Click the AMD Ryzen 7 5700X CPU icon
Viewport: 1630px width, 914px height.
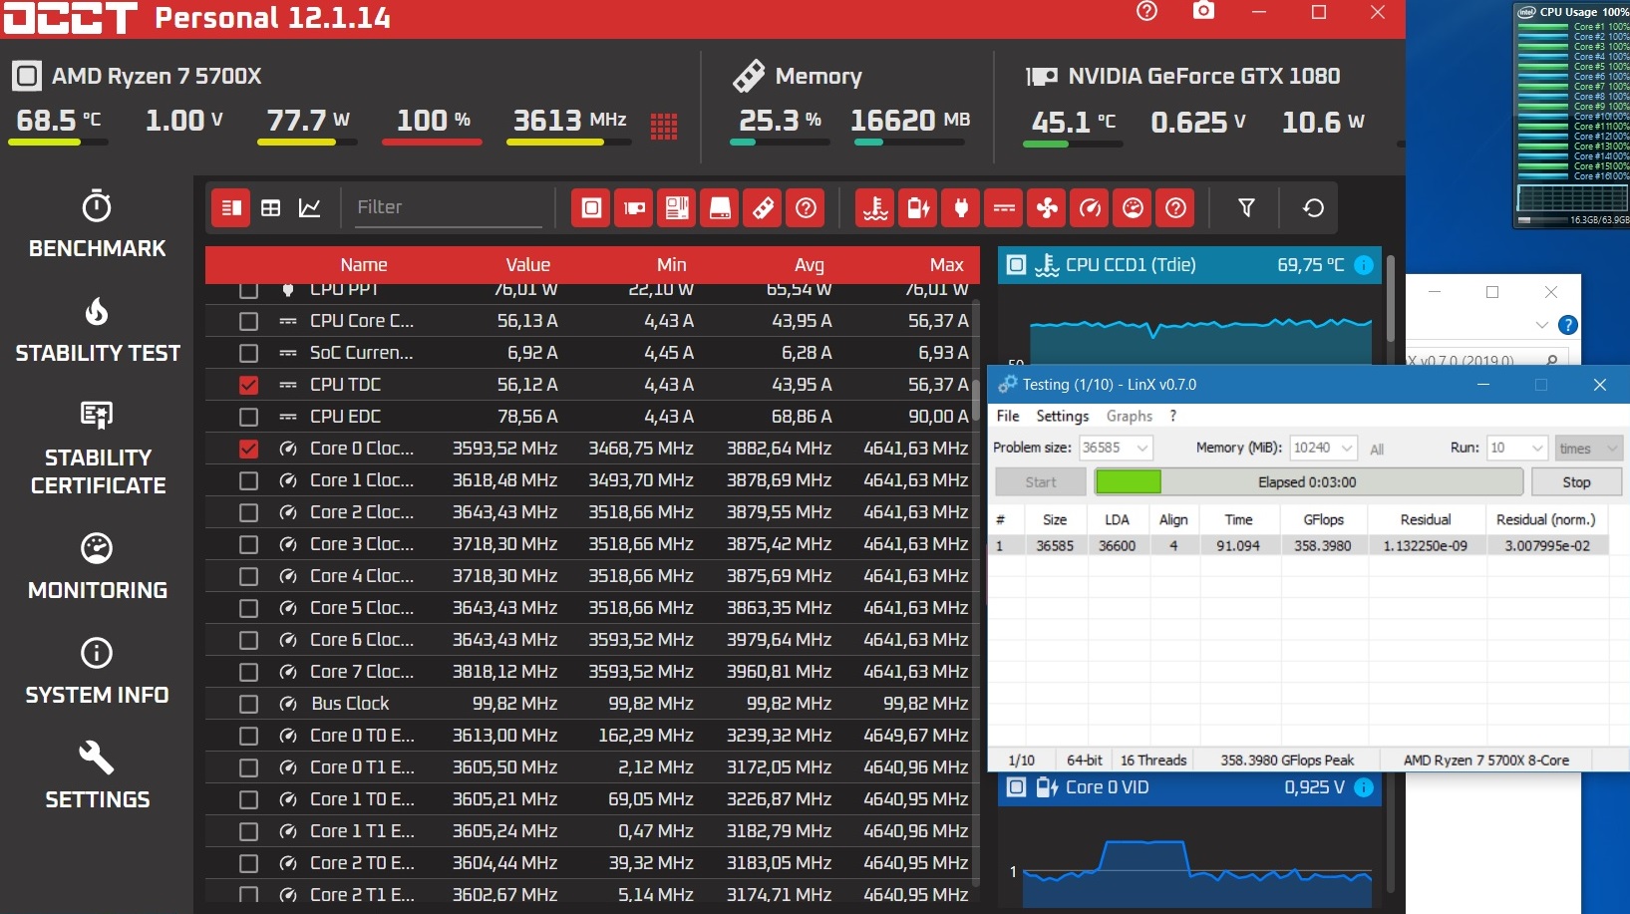coord(27,76)
